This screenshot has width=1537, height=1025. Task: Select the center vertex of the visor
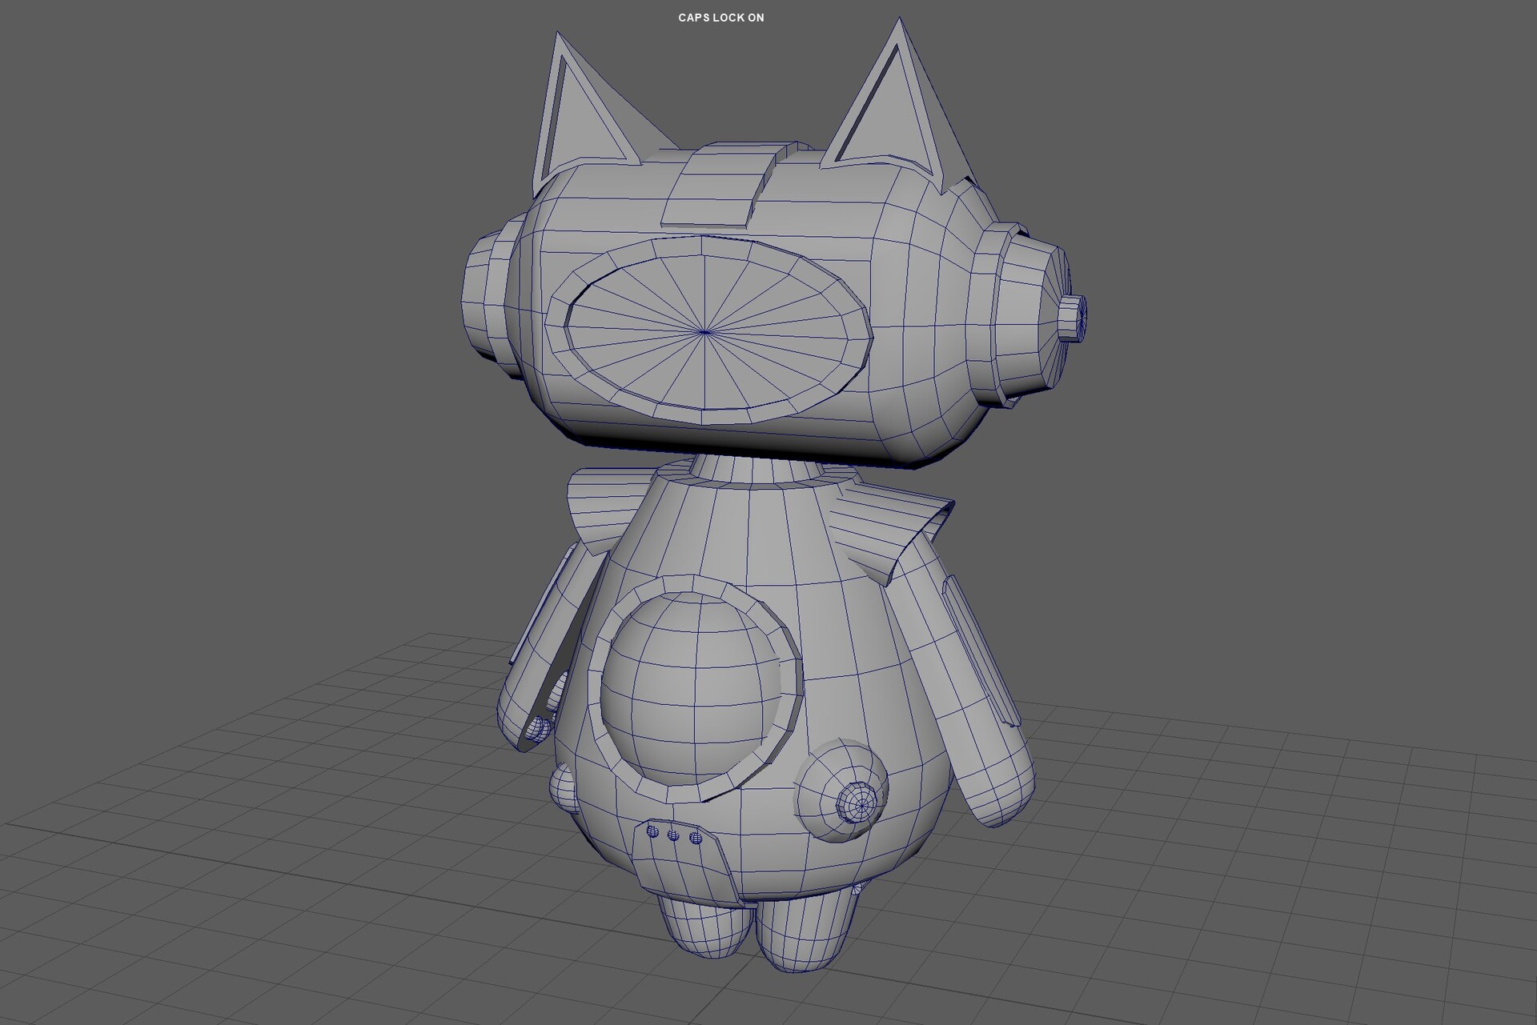click(x=704, y=330)
